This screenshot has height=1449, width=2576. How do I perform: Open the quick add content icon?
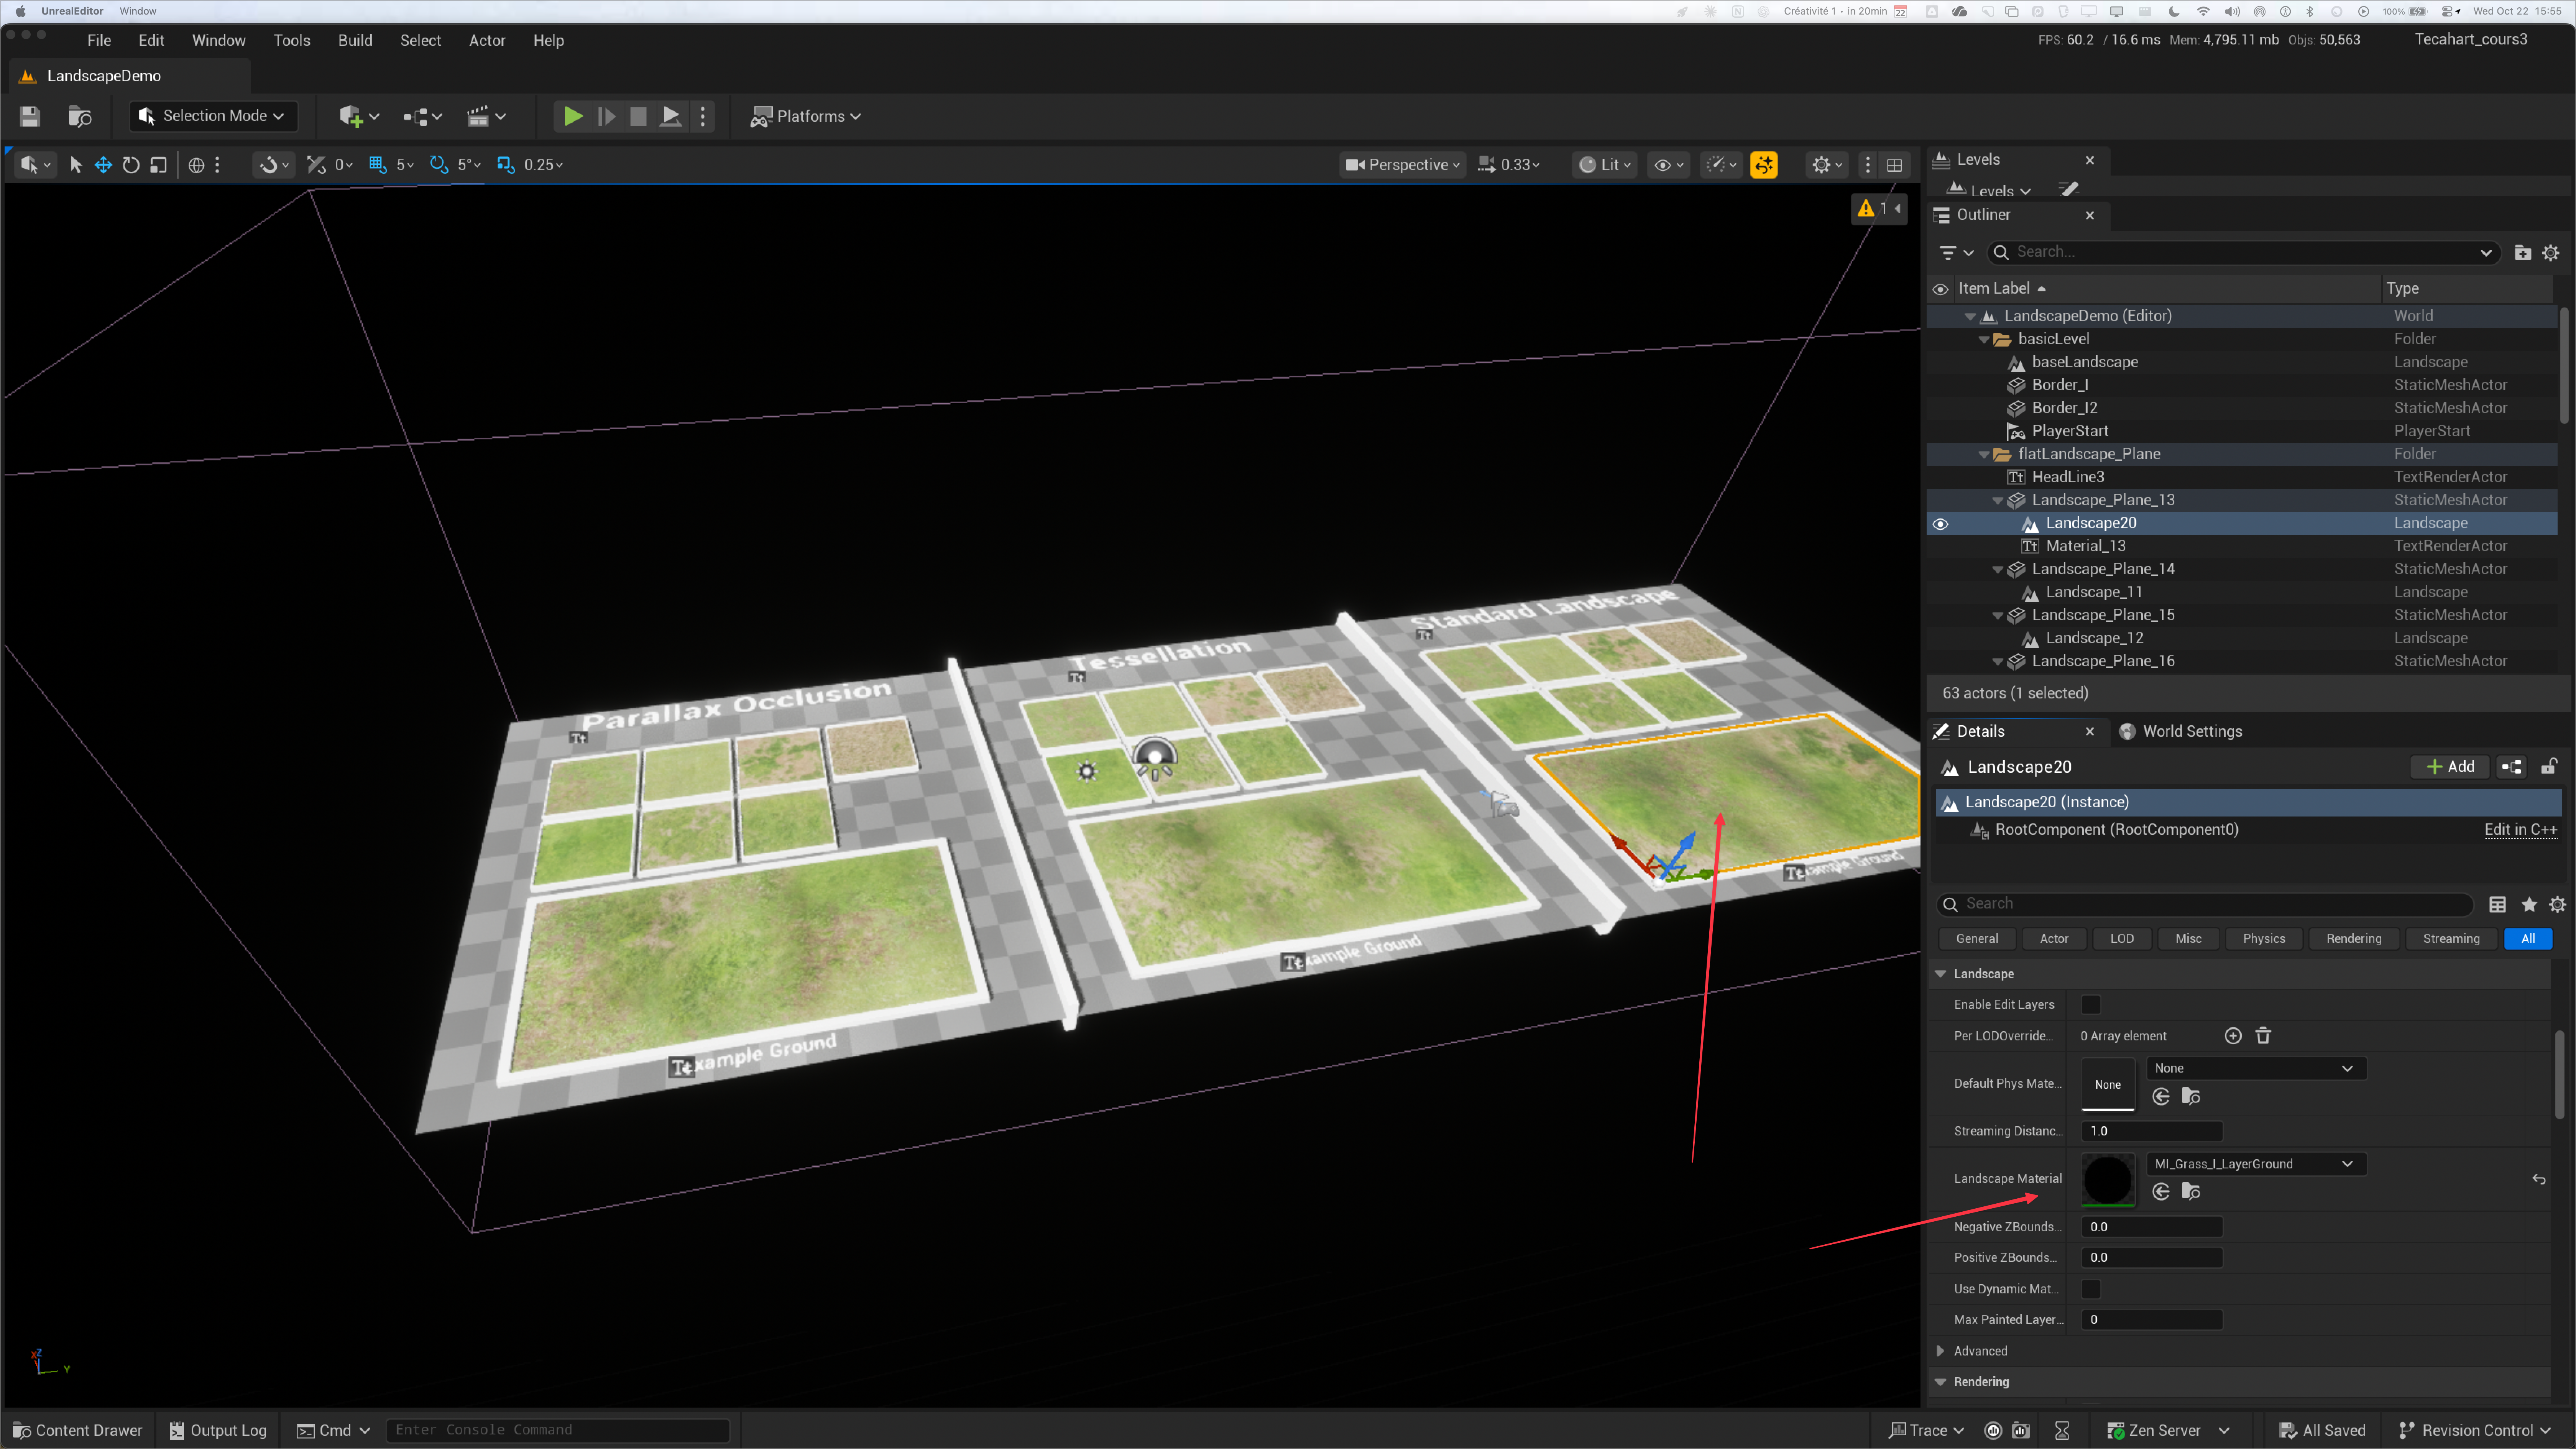pyautogui.click(x=358, y=116)
